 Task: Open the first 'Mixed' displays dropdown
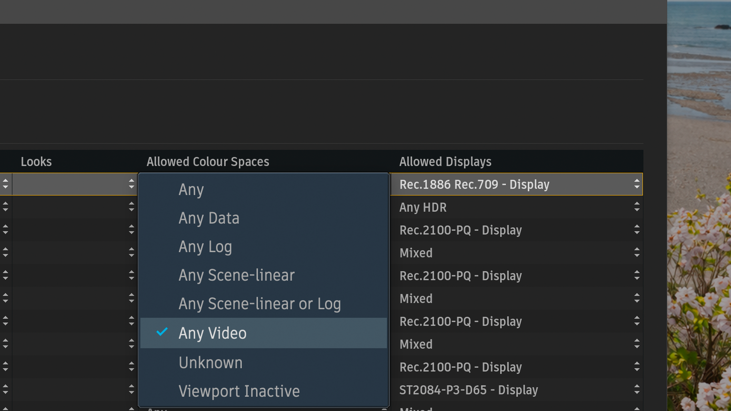(516, 253)
